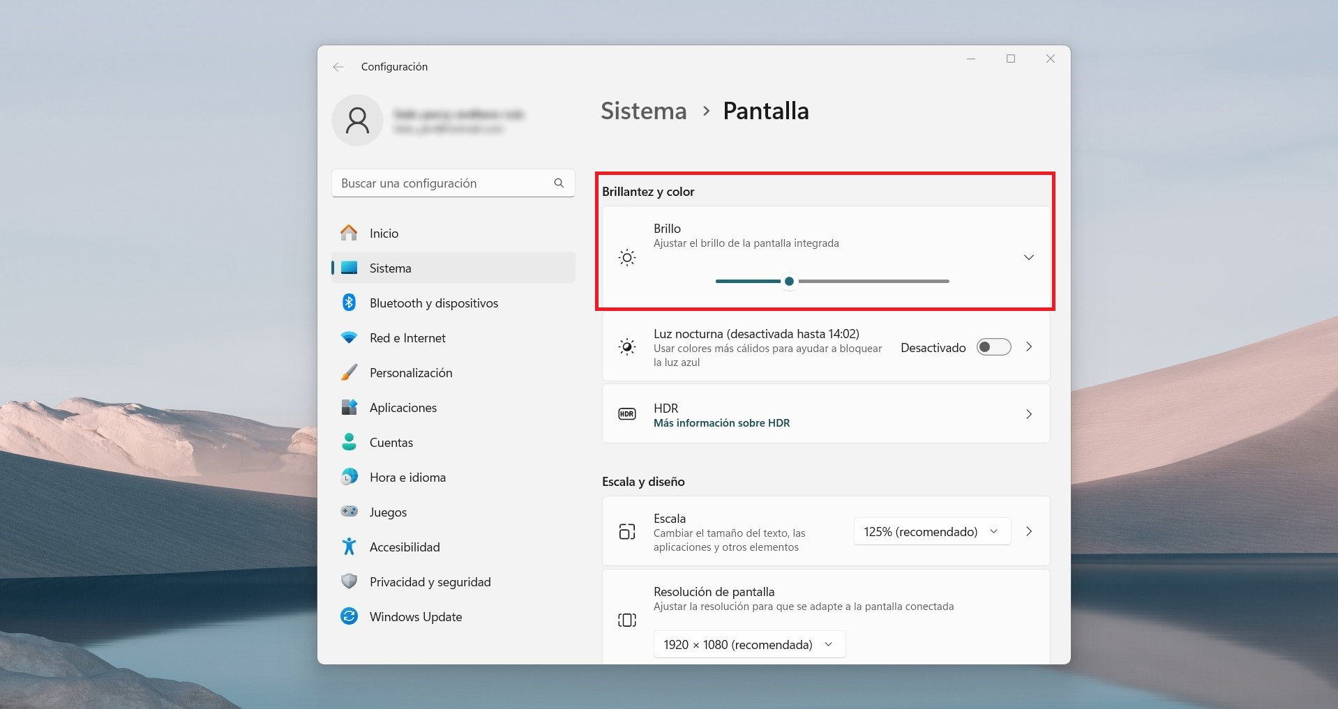The image size is (1338, 709).
Task: Click the Cuentas person icon
Action: (x=349, y=442)
